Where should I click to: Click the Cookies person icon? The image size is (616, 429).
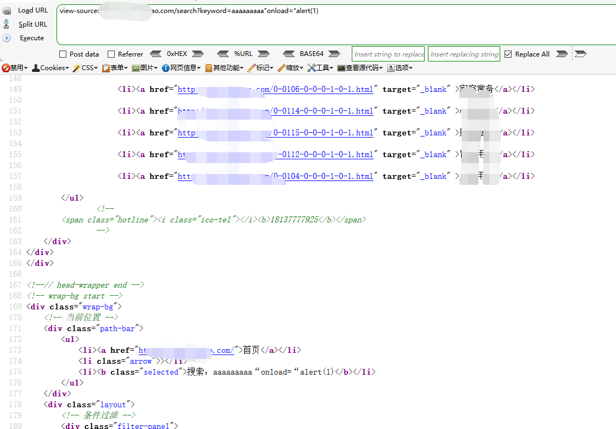tap(36, 68)
